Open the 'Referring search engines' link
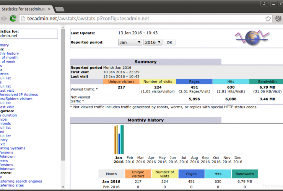 (x=21, y=181)
